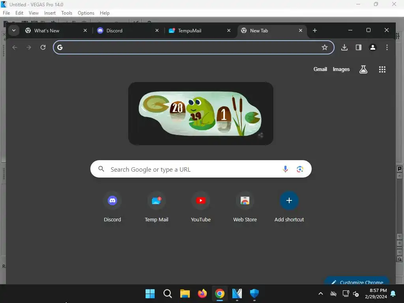Screen dimensions: 404x303
Task: Open a new Chrome tab with plus button
Action: (x=314, y=31)
